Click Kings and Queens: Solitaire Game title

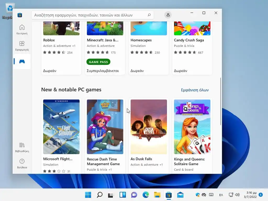189,161
